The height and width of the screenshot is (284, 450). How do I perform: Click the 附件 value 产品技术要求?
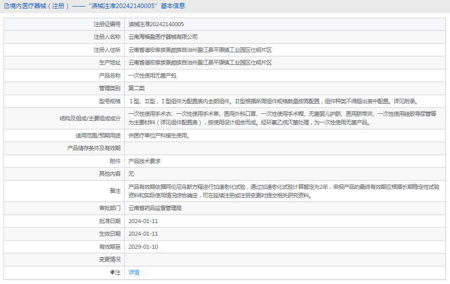(144, 161)
